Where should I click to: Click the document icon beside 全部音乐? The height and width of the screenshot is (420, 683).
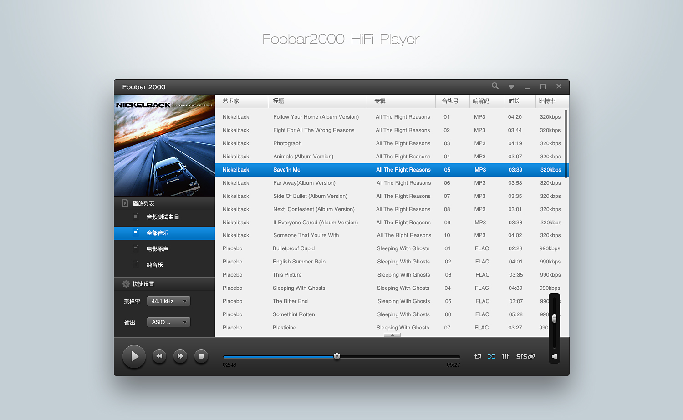tap(135, 233)
